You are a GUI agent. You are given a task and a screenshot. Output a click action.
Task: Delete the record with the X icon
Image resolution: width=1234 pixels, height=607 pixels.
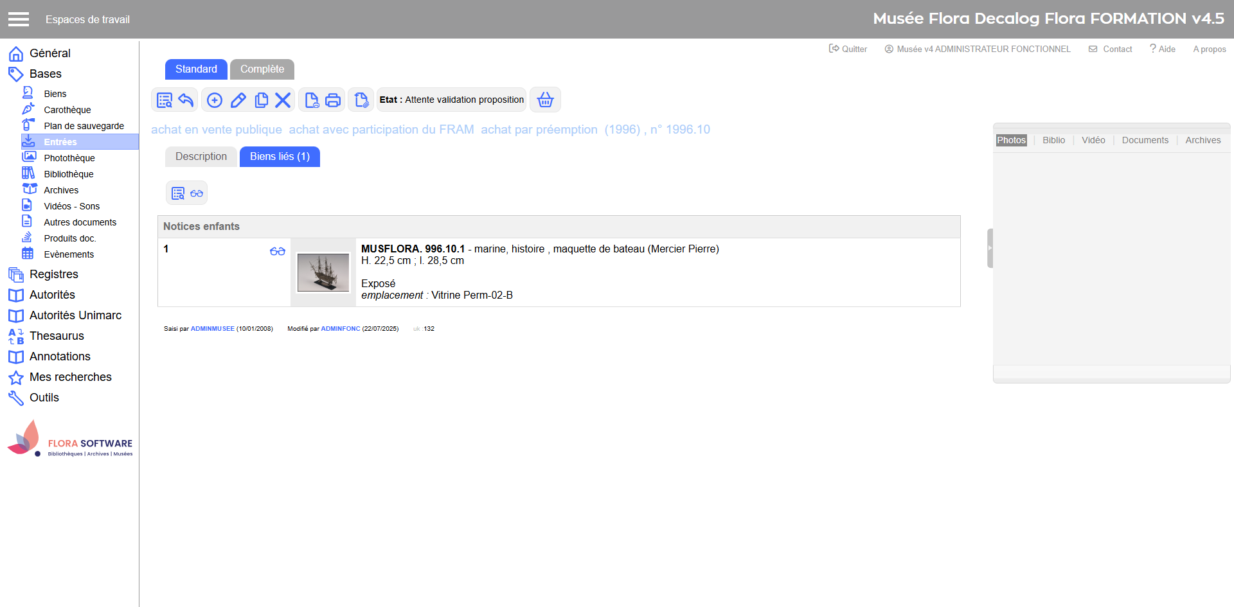[283, 100]
